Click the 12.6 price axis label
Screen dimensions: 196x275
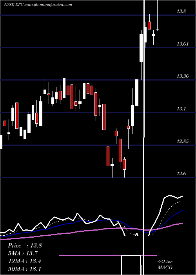(x=181, y=174)
